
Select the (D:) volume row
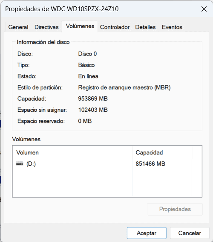(x=102, y=164)
